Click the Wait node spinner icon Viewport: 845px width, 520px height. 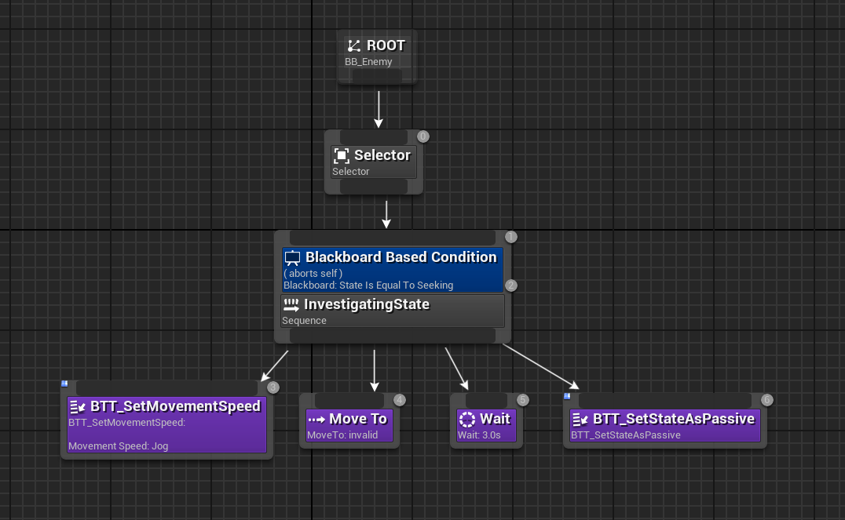point(466,420)
